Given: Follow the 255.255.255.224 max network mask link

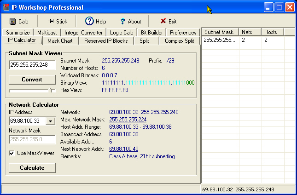Looking at the screenshot, I should [128, 120].
